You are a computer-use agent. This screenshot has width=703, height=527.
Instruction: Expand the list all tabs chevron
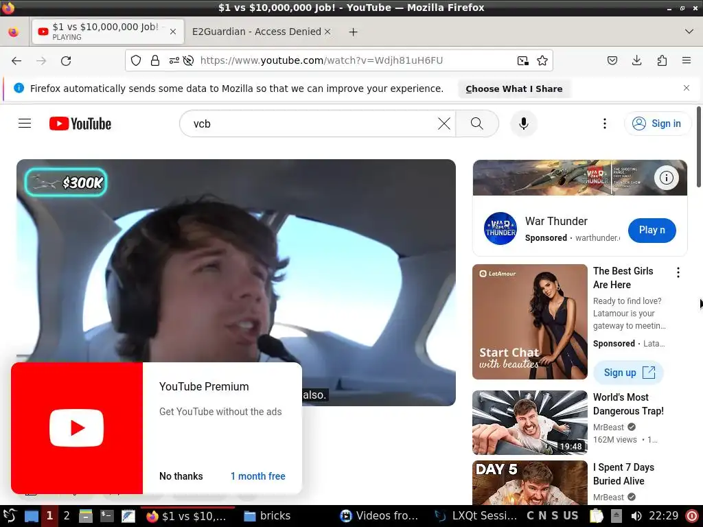[689, 32]
